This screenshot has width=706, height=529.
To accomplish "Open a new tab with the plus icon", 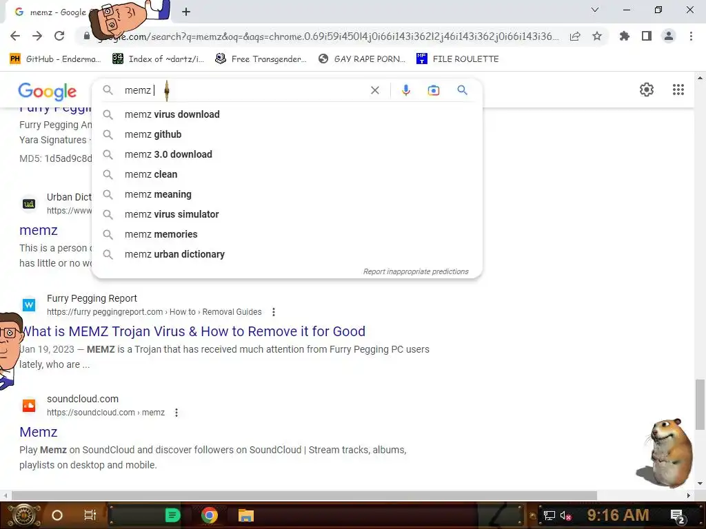I will pos(186,12).
